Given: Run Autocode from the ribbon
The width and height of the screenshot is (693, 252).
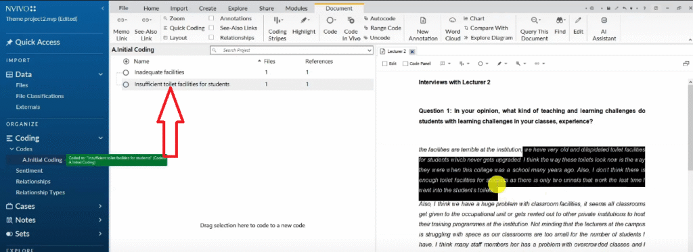Looking at the screenshot, I should (380, 18).
